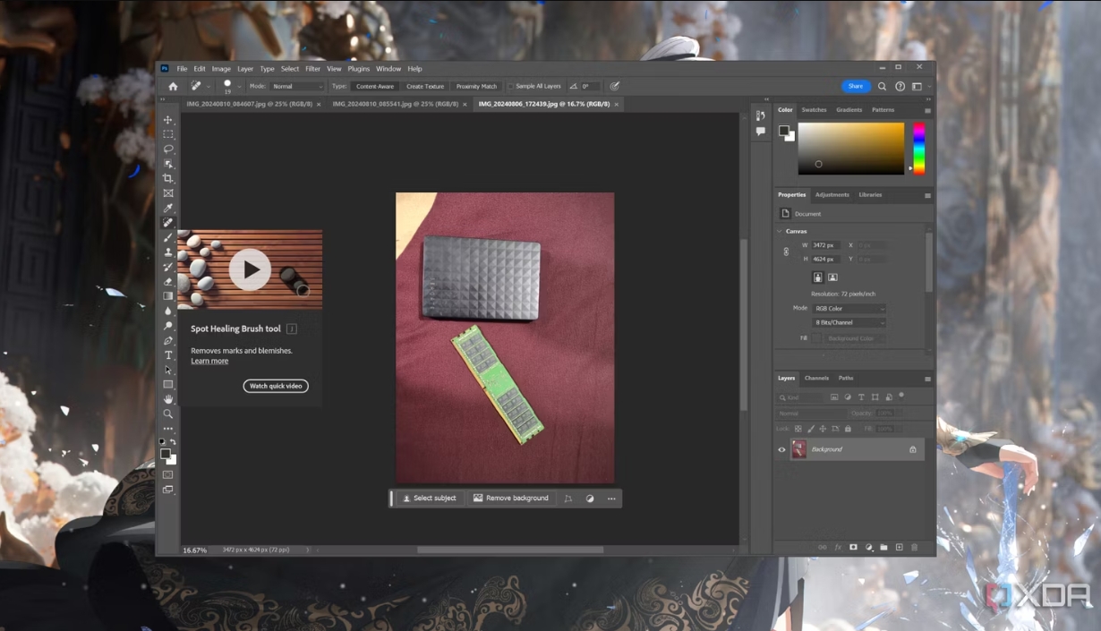Open the 8 Bits/Channel dropdown
The image size is (1101, 631).
tap(849, 322)
